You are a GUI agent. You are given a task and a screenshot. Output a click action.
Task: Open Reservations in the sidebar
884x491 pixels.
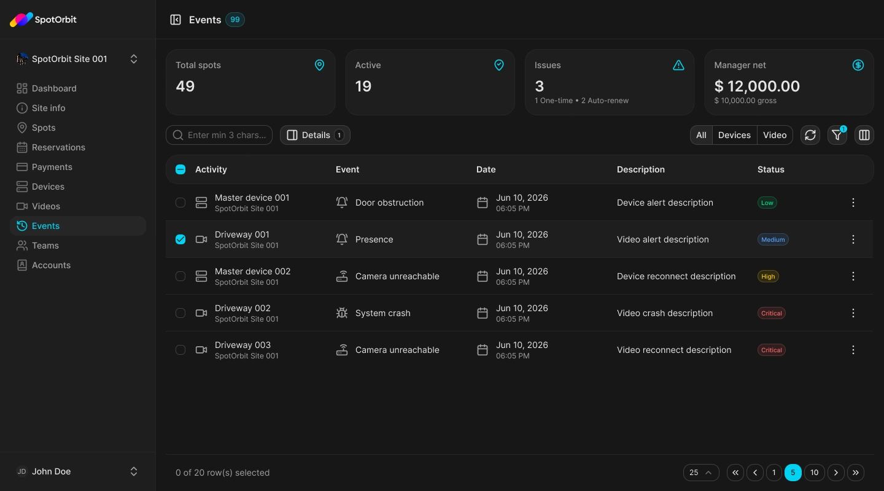click(x=77, y=147)
